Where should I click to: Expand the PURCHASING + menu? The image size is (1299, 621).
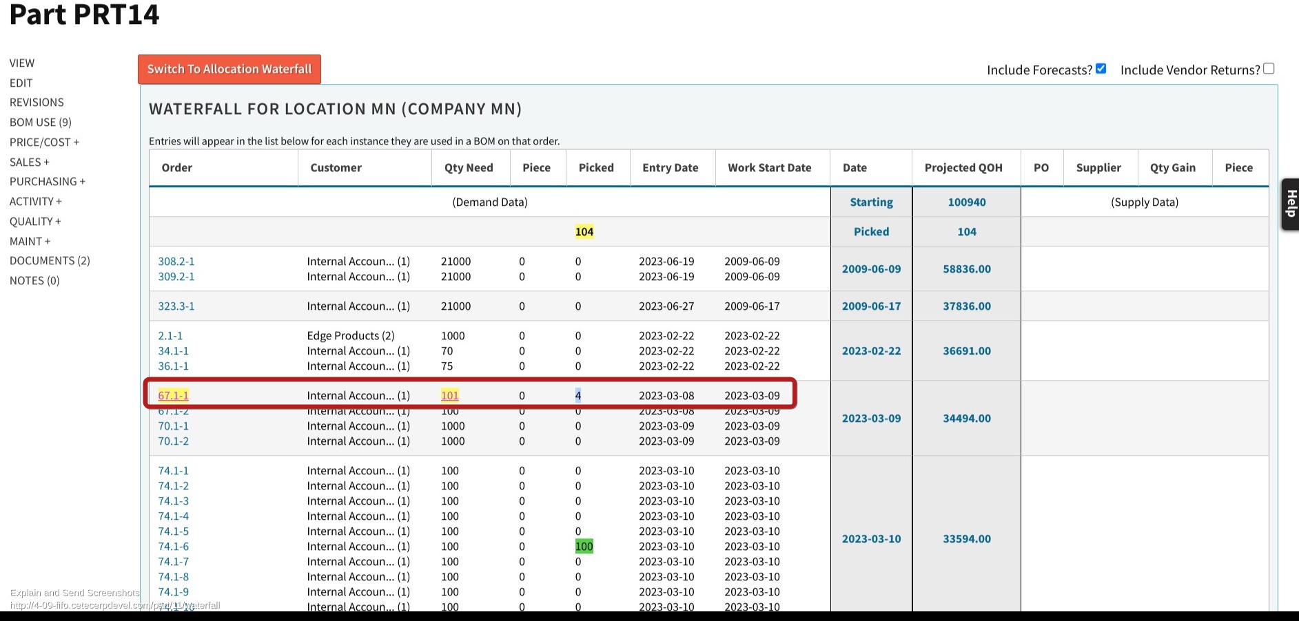(x=48, y=181)
